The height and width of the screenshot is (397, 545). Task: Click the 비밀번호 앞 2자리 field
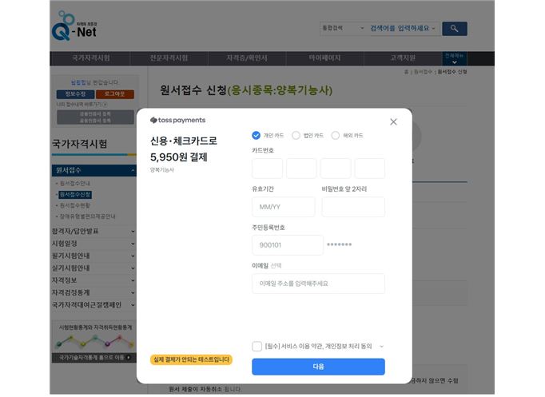pyautogui.click(x=353, y=207)
